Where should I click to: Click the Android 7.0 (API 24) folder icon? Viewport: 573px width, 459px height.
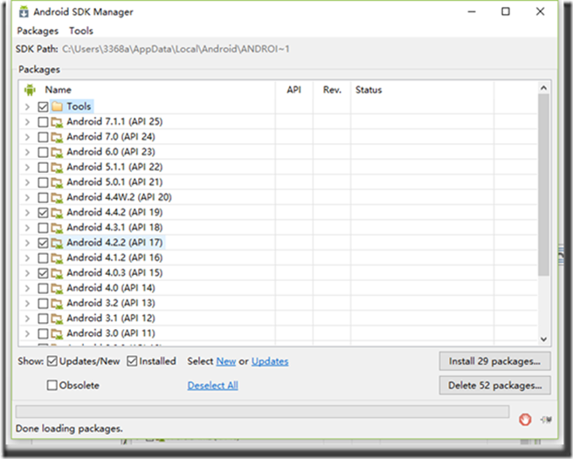(x=57, y=137)
